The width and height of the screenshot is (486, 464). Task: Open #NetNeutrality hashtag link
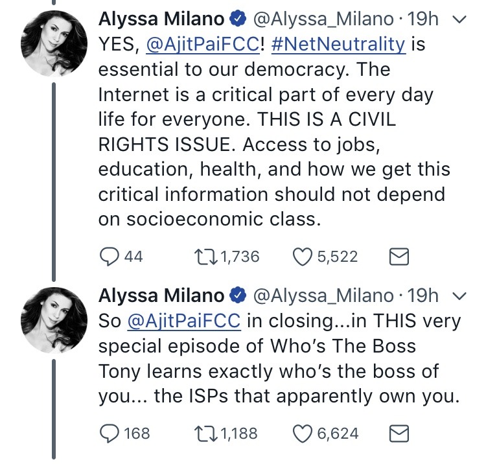pos(351,46)
